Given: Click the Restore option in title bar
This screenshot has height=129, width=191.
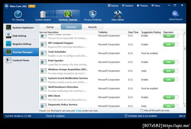Looking at the screenshot, I should (128, 6).
